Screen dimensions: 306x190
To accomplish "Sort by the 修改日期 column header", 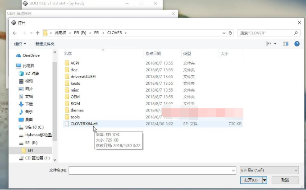I will point(153,54).
